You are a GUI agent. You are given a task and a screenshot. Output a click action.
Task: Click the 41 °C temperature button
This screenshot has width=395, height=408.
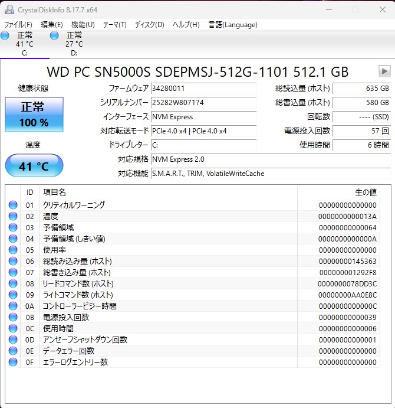click(x=34, y=166)
